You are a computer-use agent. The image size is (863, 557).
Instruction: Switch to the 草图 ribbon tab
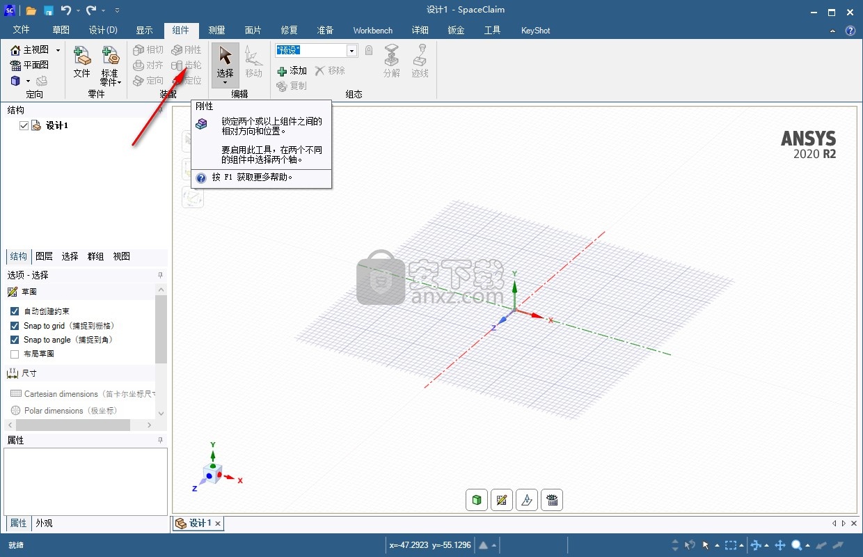click(x=61, y=31)
